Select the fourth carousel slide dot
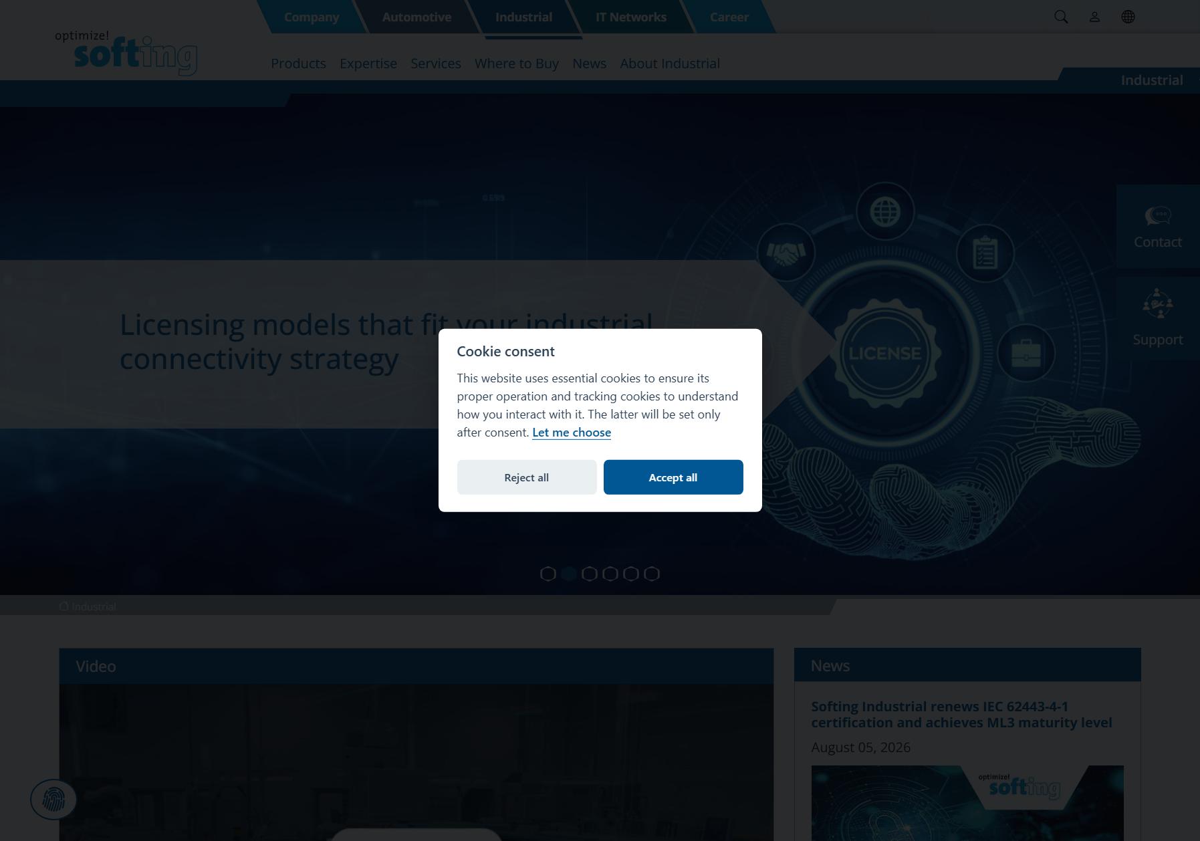The width and height of the screenshot is (1200, 841). point(610,574)
